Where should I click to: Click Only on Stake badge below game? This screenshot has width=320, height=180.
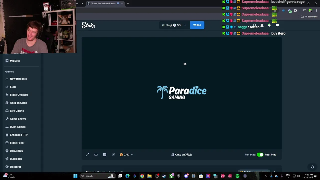pos(182,155)
